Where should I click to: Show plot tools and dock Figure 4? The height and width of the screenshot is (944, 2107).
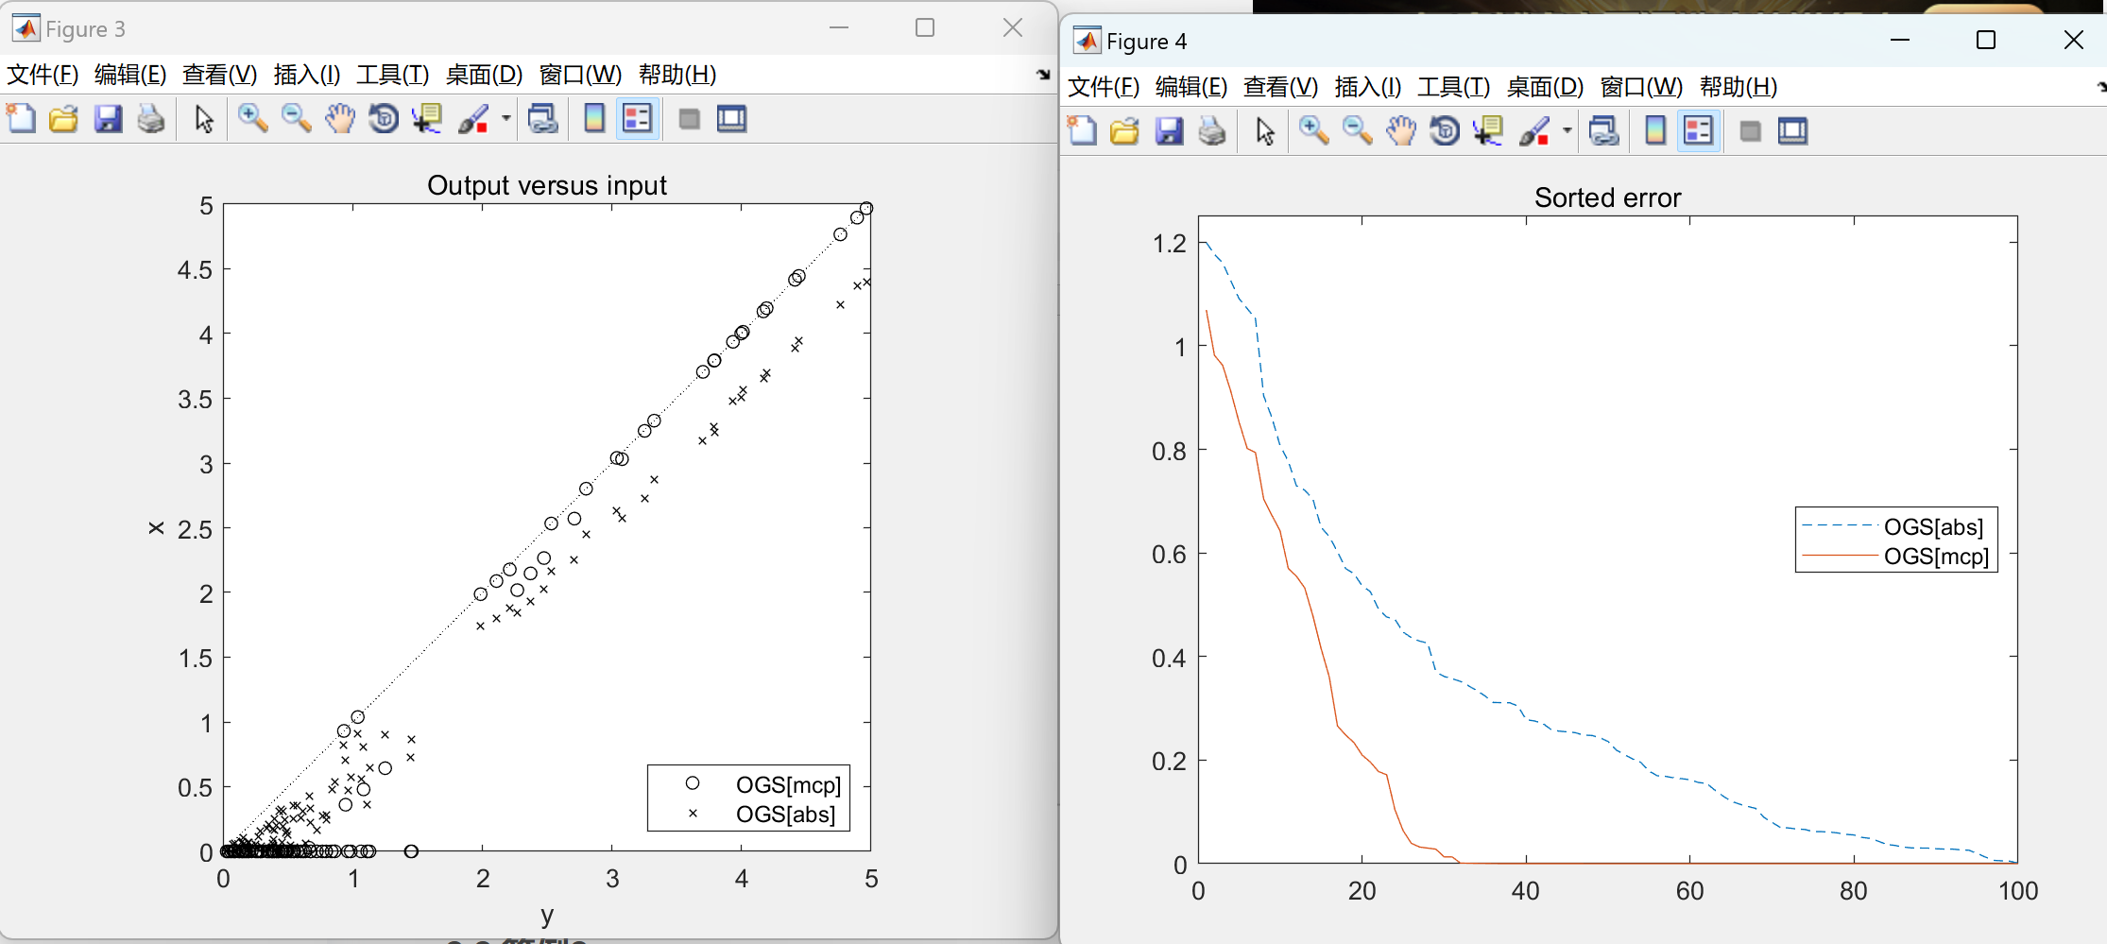coord(1793,131)
